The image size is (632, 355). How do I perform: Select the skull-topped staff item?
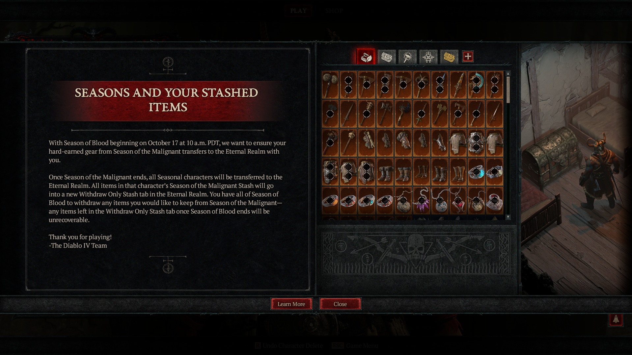click(348, 143)
